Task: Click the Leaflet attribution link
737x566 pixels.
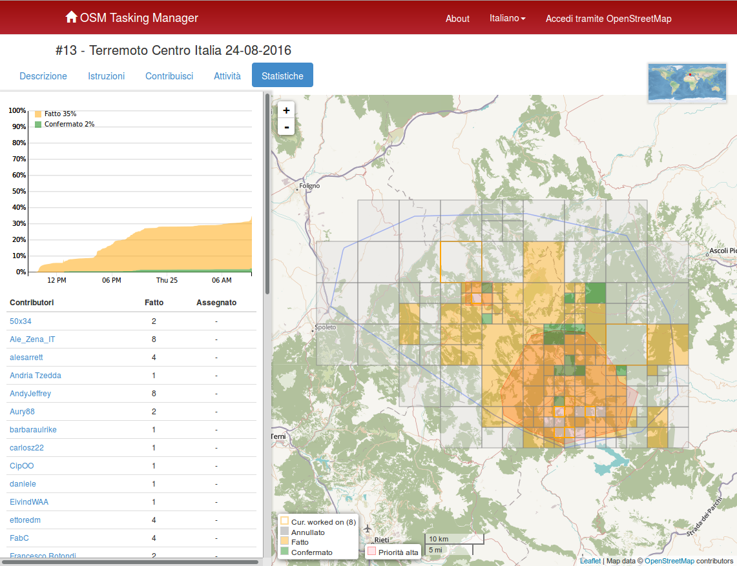Action: pyautogui.click(x=590, y=561)
